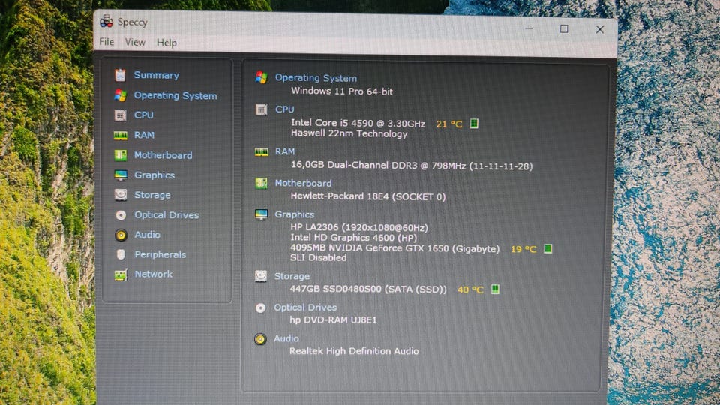The image size is (720, 405).
Task: Click the CPU icon in summary pane
Action: pyautogui.click(x=261, y=109)
